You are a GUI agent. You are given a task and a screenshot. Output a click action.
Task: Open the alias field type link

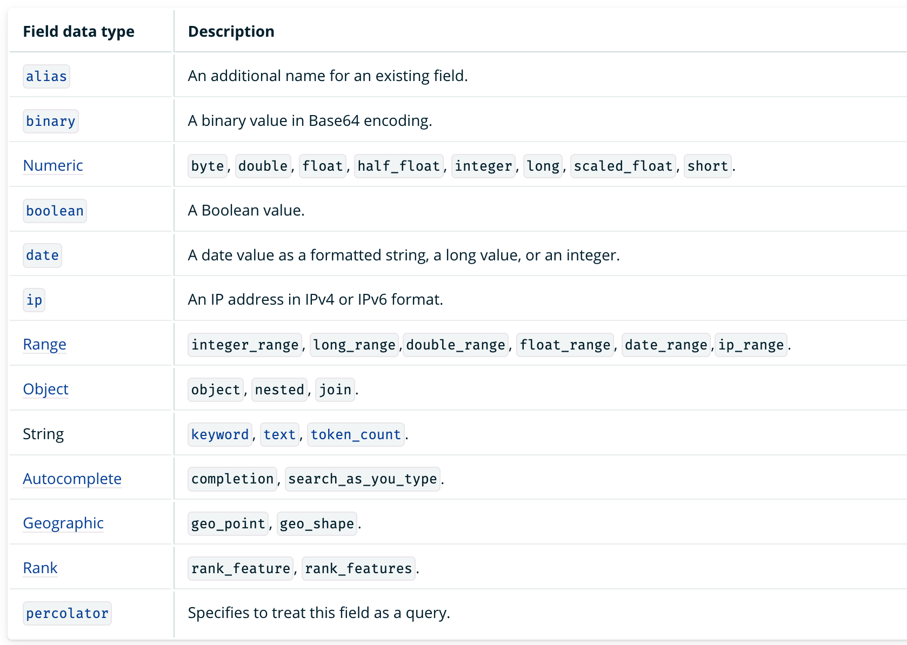pos(46,76)
